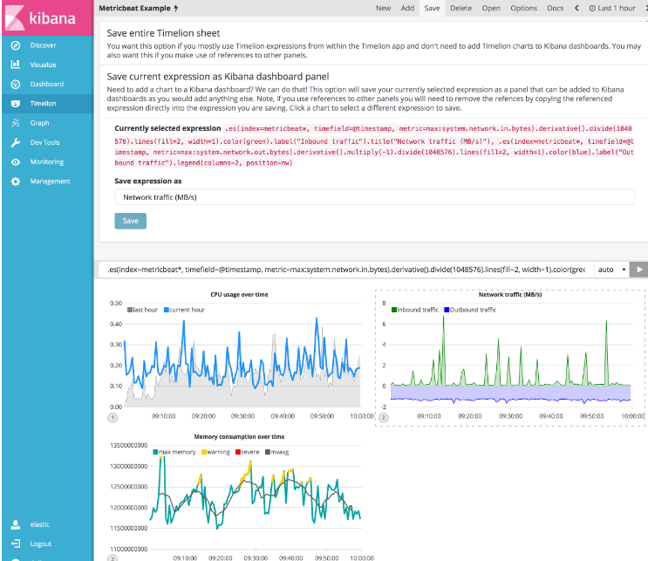Click the Visualize bar chart icon
648x561 pixels.
point(15,65)
